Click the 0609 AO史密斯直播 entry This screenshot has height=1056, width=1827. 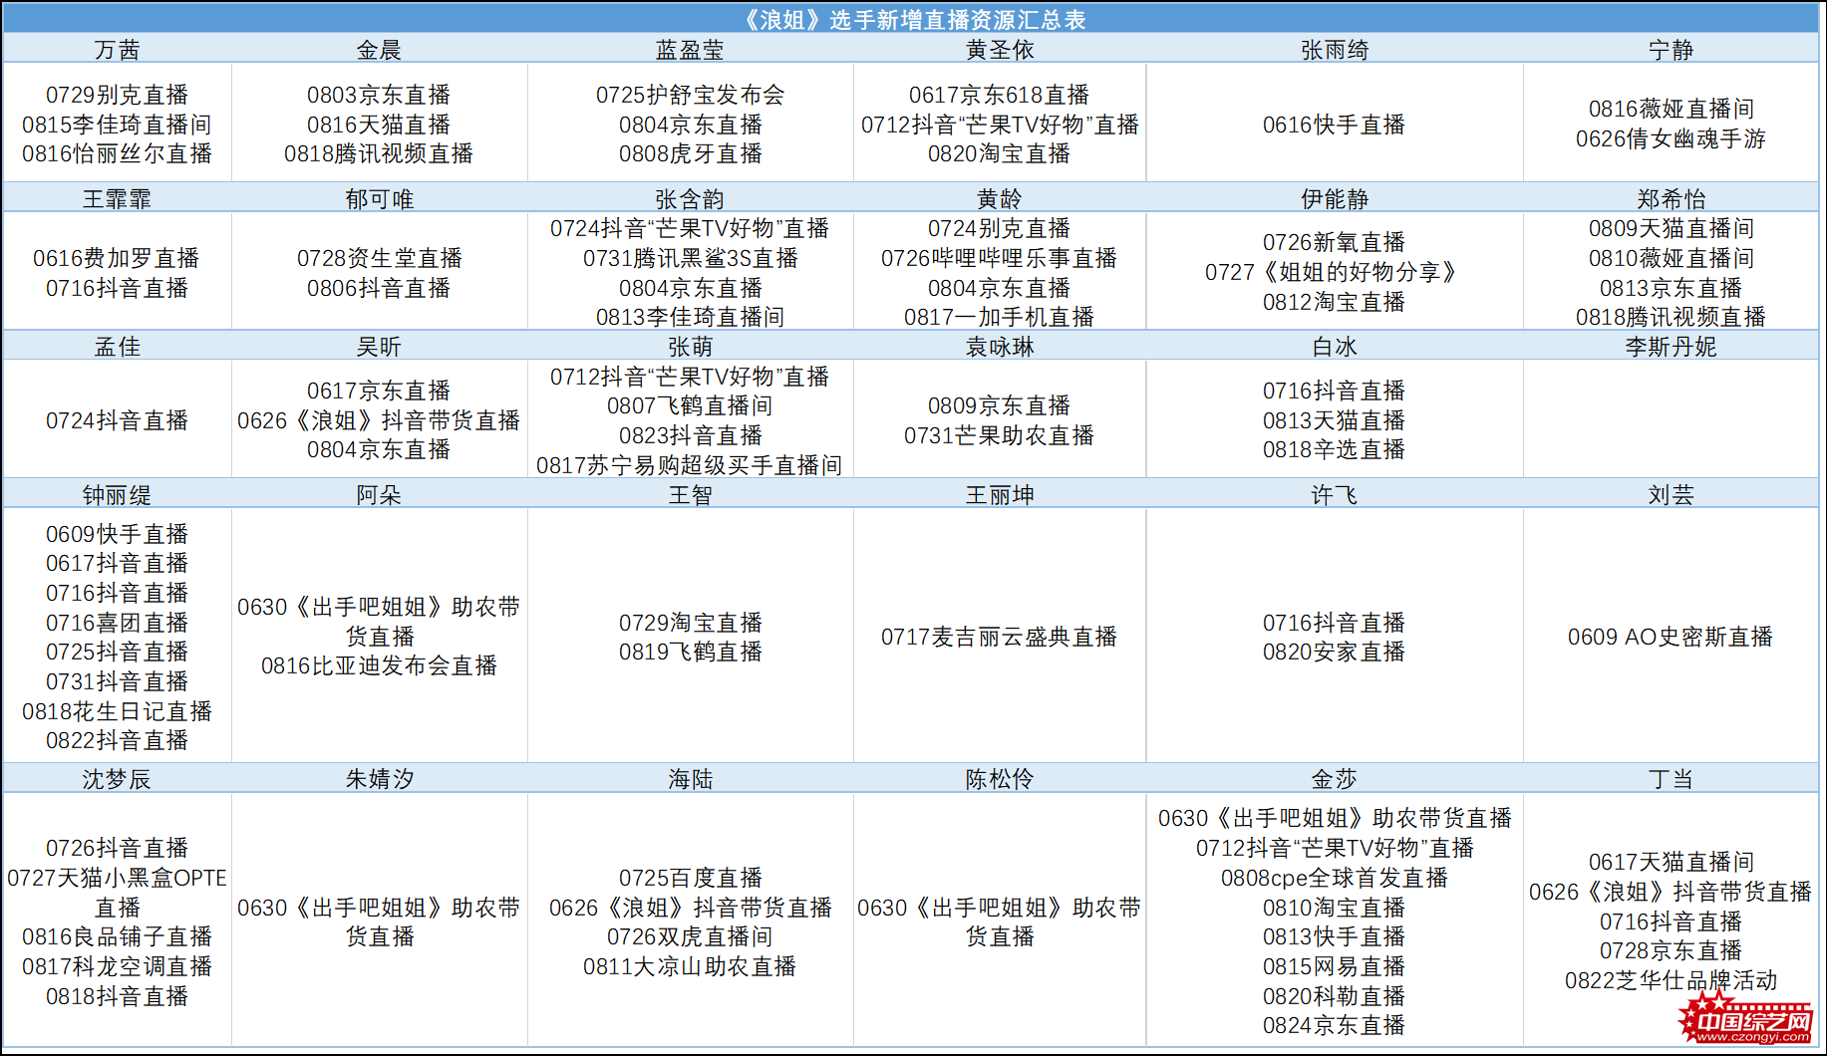coord(1671,637)
